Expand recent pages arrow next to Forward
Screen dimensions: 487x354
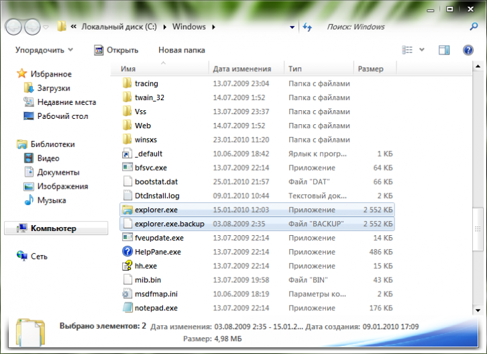[x=46, y=28]
